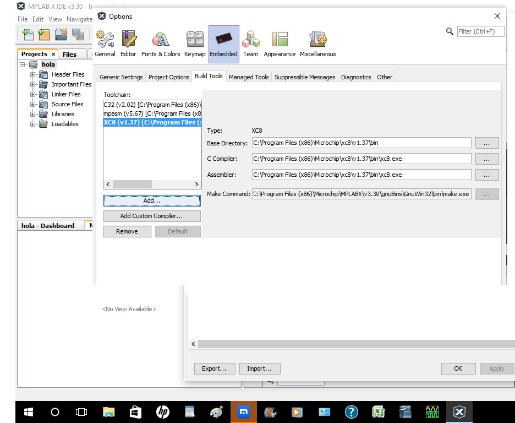
Task: Expand the Header Files folder
Action: (x=32, y=74)
